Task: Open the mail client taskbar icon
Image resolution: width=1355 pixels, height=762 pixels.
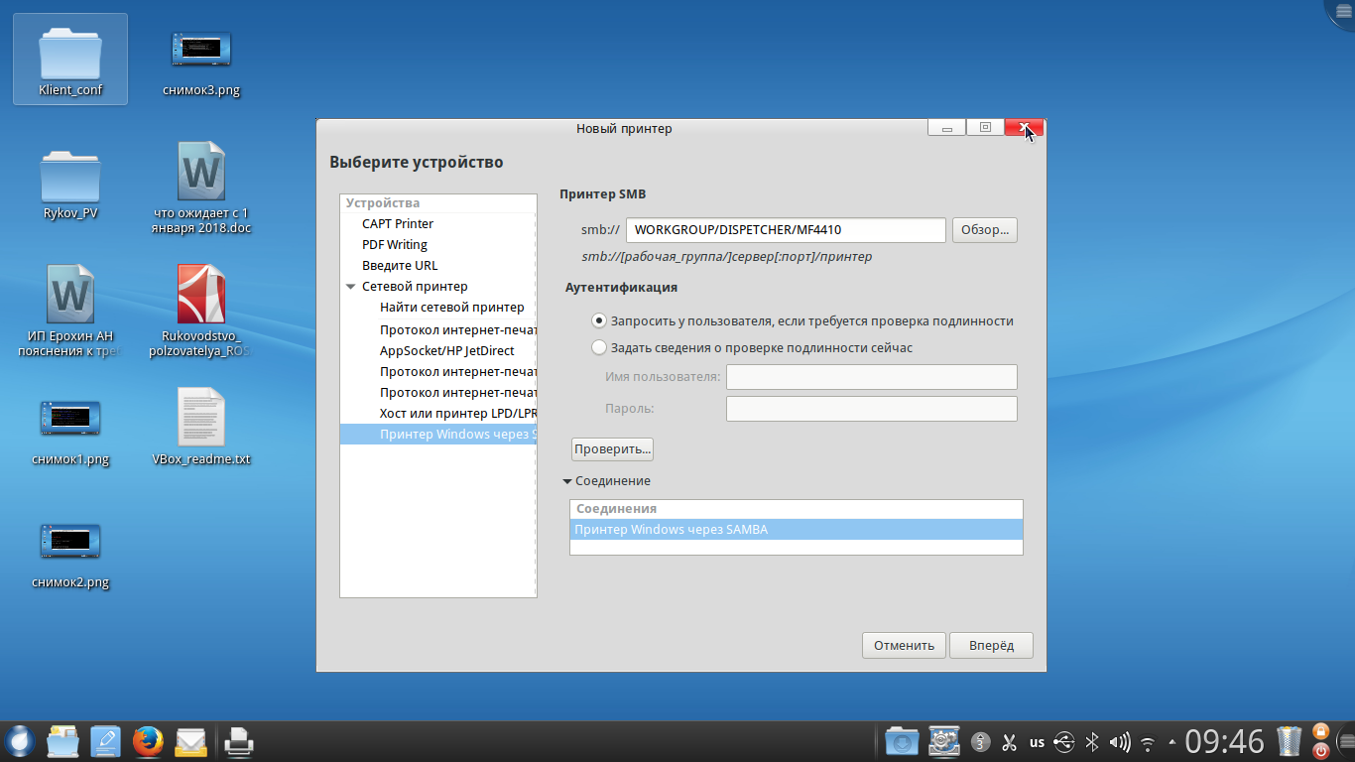Action: (191, 741)
